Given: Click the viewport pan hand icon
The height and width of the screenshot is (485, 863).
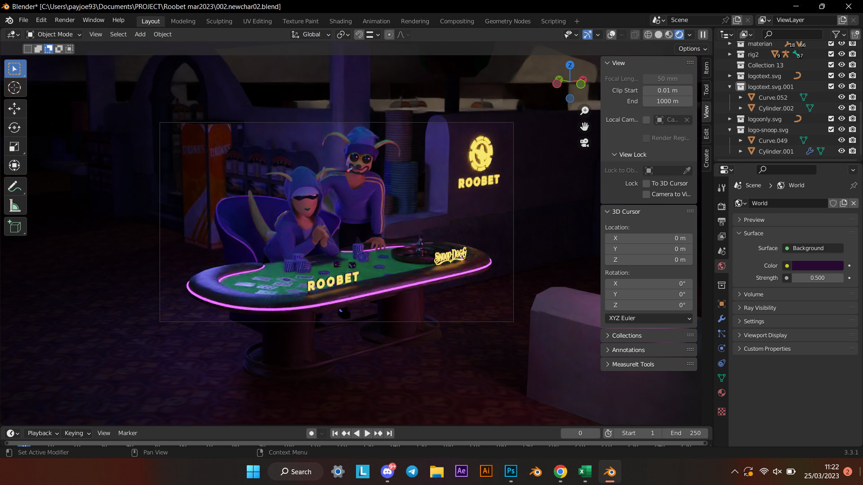Looking at the screenshot, I should 584,127.
